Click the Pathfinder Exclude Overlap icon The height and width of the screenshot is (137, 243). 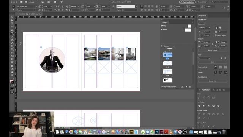[213, 106]
